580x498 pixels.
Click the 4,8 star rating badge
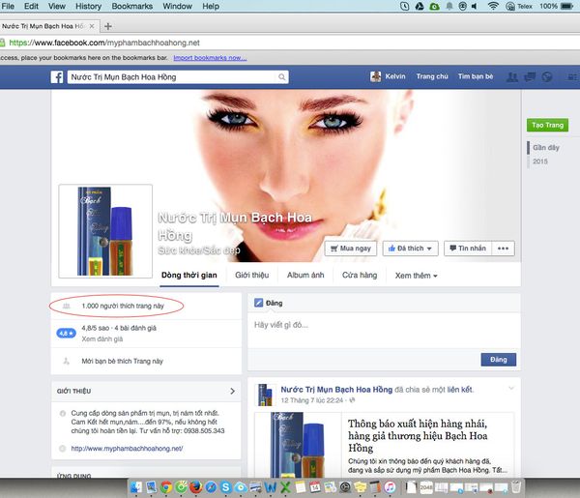(66, 334)
